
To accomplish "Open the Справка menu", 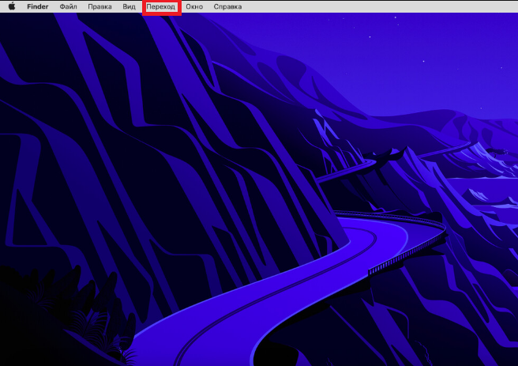I will 227,6.
